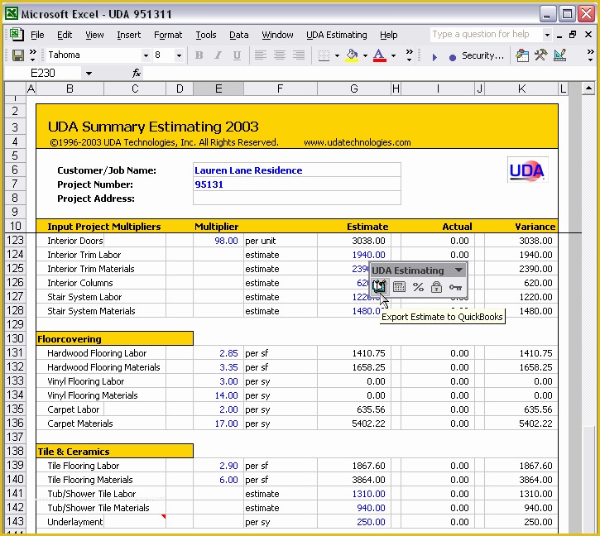600x536 pixels.
Task: Select the empty Project Address field
Action: pos(297,199)
